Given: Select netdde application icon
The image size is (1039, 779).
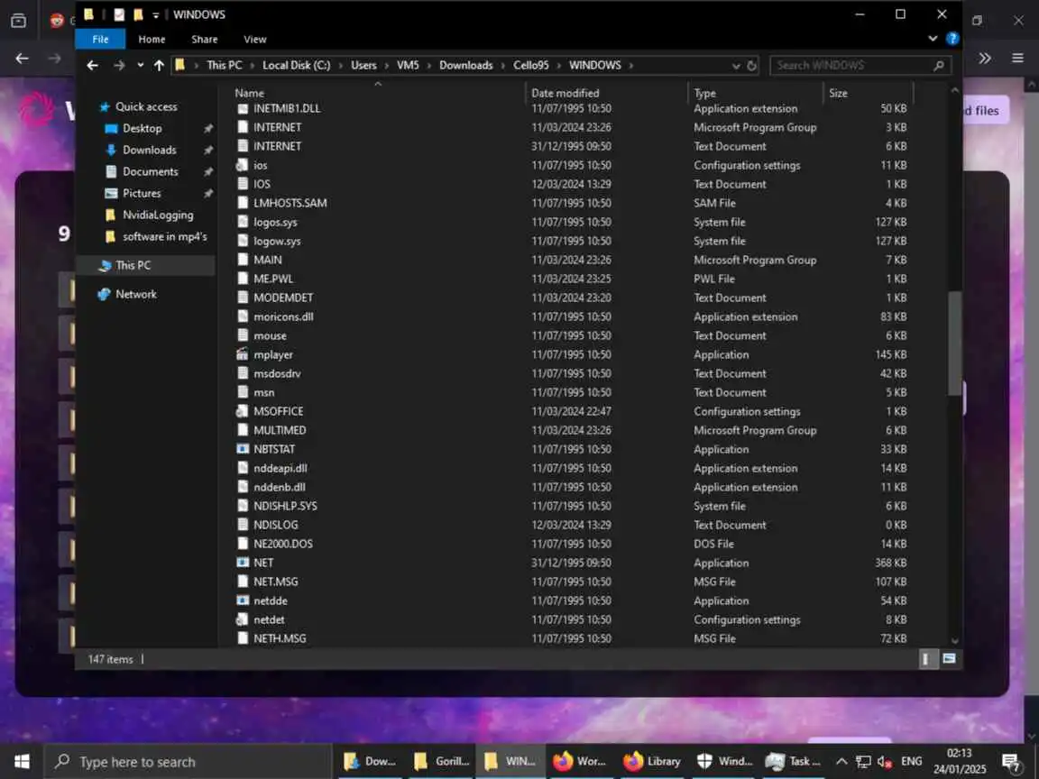Looking at the screenshot, I should (x=243, y=600).
